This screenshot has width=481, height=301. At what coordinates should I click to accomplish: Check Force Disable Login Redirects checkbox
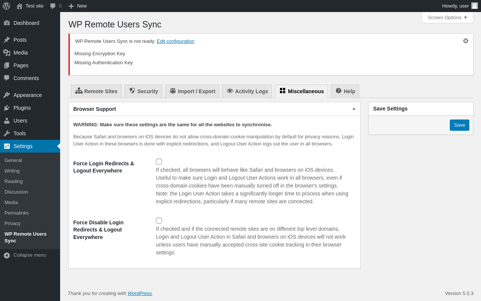click(159, 221)
